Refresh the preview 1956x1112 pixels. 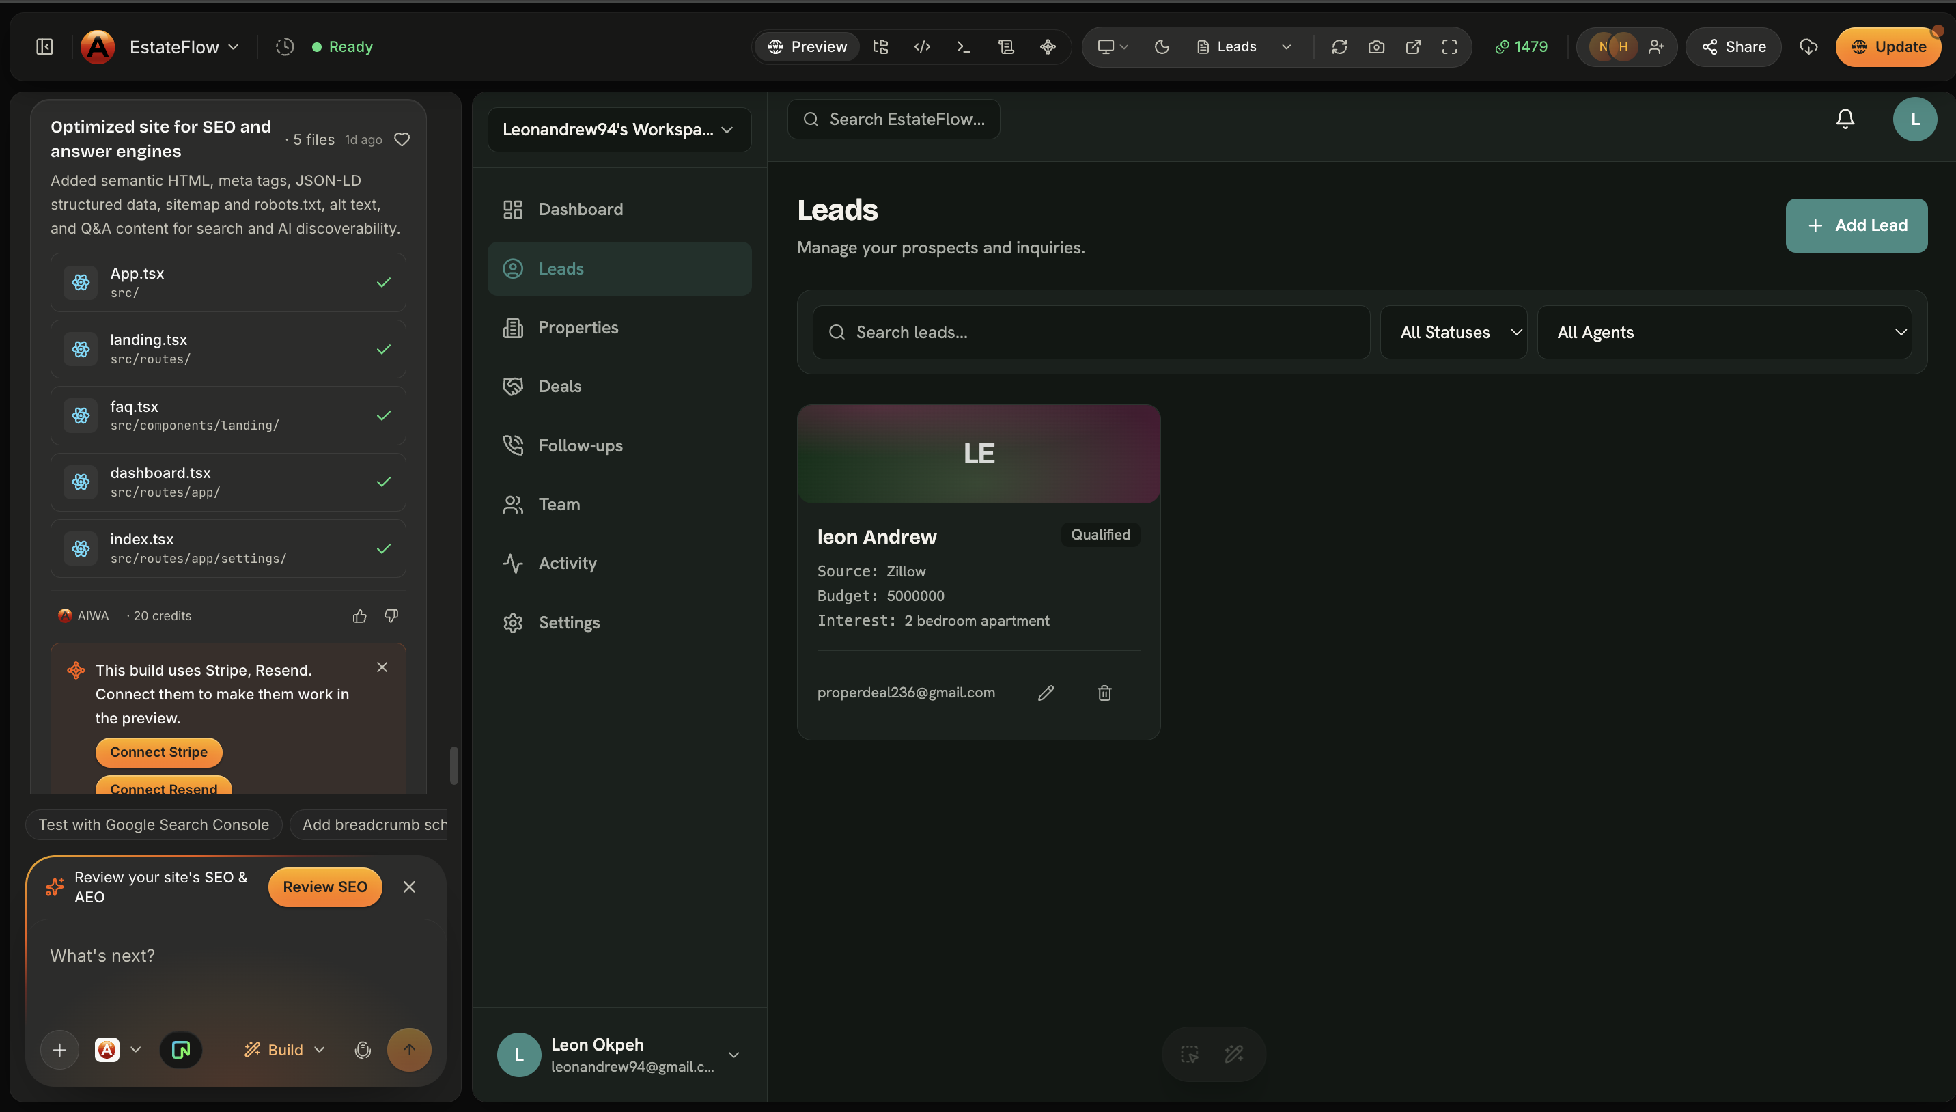tap(1339, 47)
